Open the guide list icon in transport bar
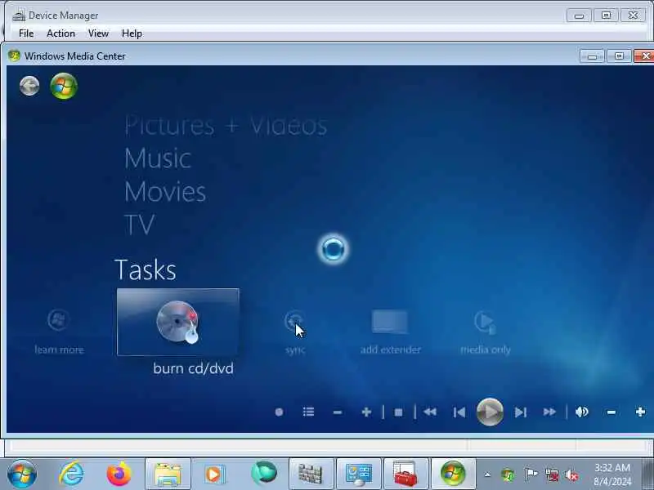Screen dimensions: 654x490 click(308, 412)
